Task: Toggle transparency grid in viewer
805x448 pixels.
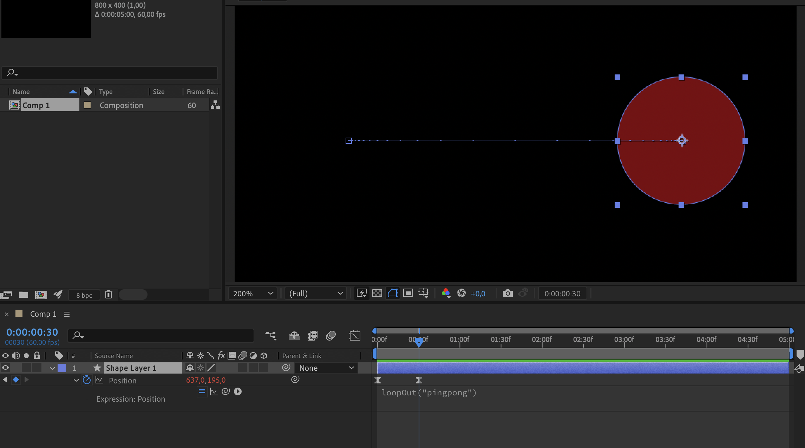Action: 377,293
